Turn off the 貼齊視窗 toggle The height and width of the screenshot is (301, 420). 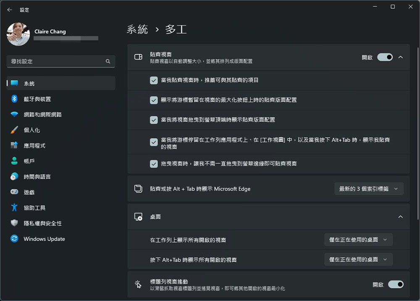pyautogui.click(x=385, y=58)
